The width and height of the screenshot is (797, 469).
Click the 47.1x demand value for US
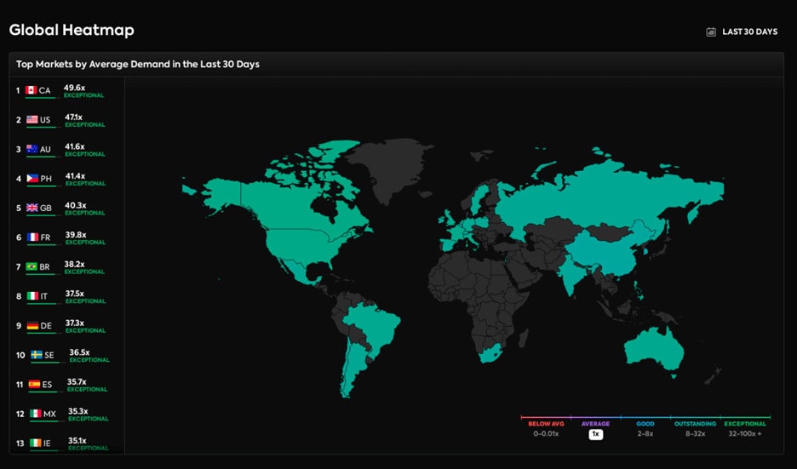74,117
